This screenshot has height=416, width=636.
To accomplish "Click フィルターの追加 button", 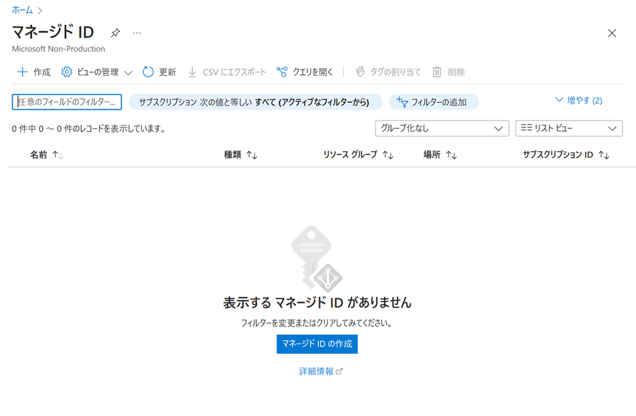I will (x=433, y=102).
